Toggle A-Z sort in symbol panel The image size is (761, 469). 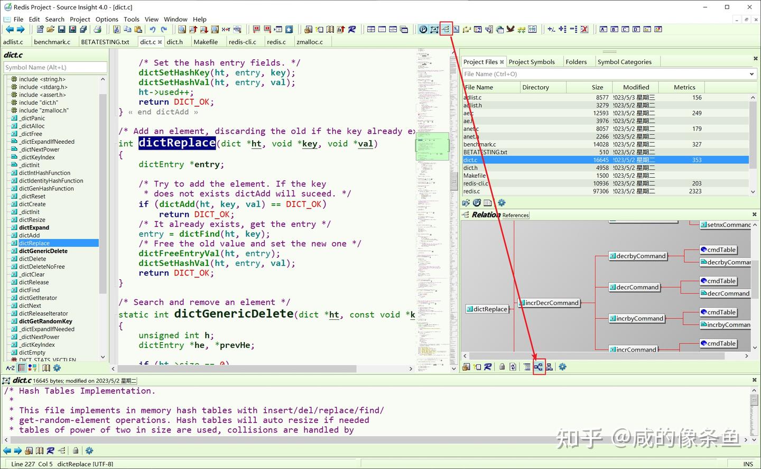[x=10, y=368]
